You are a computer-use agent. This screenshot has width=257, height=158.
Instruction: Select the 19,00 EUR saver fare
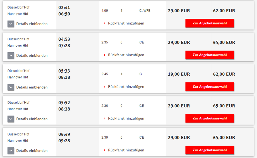tap(179, 74)
